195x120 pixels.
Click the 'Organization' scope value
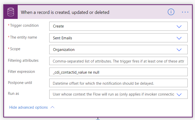pos(64,50)
